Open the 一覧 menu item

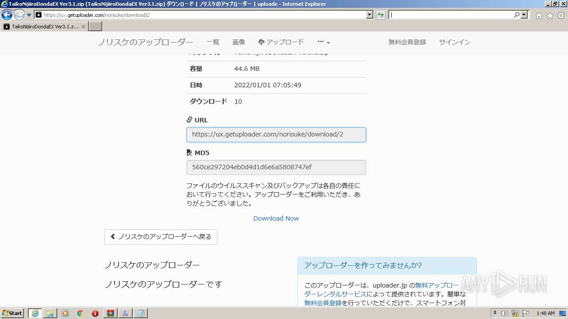(213, 42)
